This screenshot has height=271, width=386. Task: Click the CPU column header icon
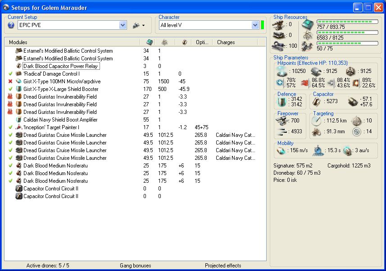pyautogui.click(x=150, y=42)
